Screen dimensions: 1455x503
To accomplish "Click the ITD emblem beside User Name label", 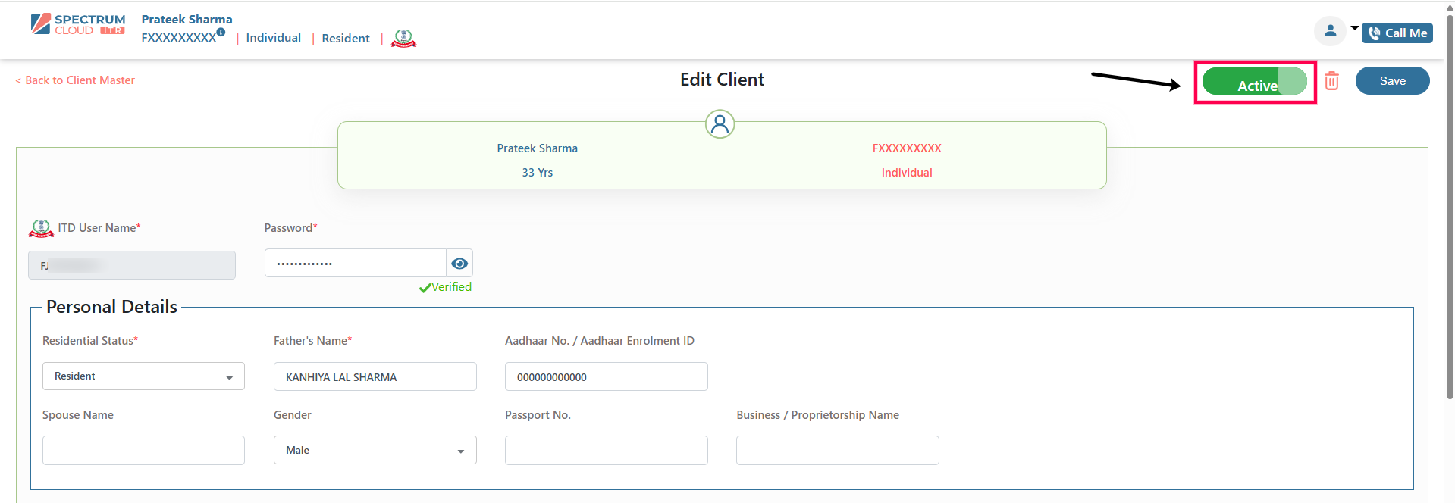I will coord(41,228).
